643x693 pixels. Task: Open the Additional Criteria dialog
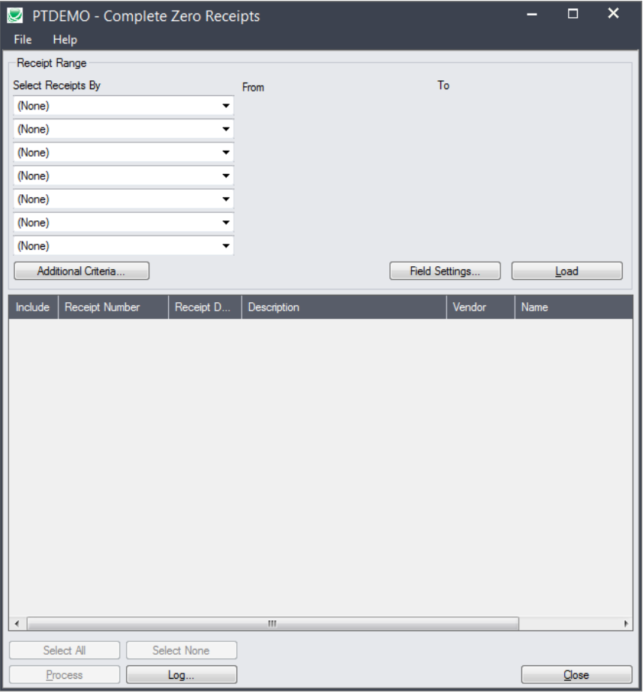click(81, 271)
